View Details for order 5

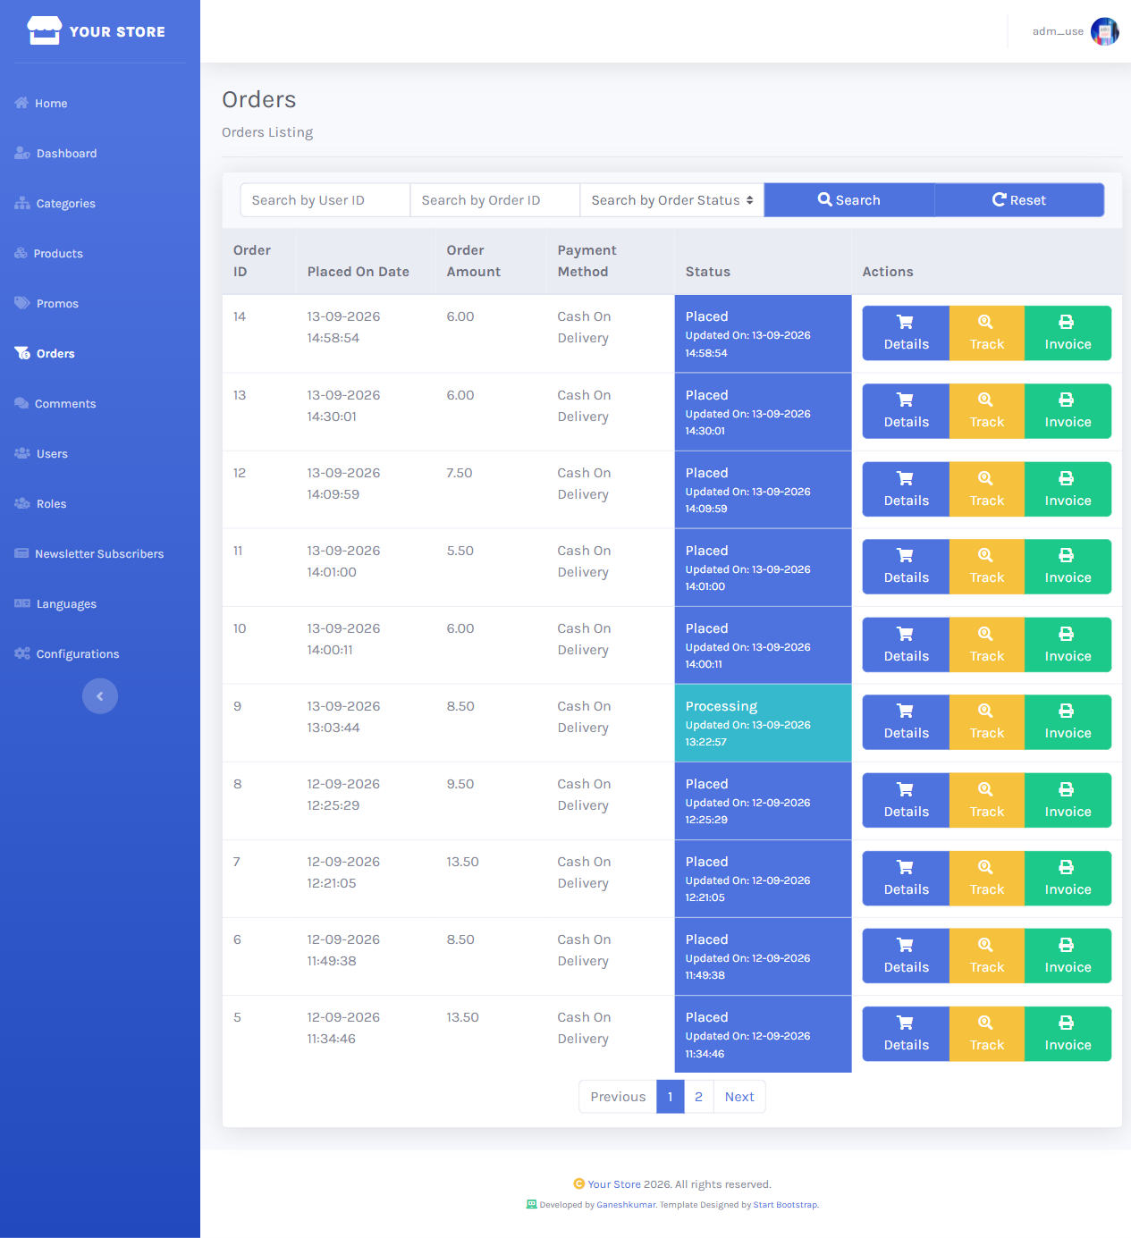[906, 1033]
